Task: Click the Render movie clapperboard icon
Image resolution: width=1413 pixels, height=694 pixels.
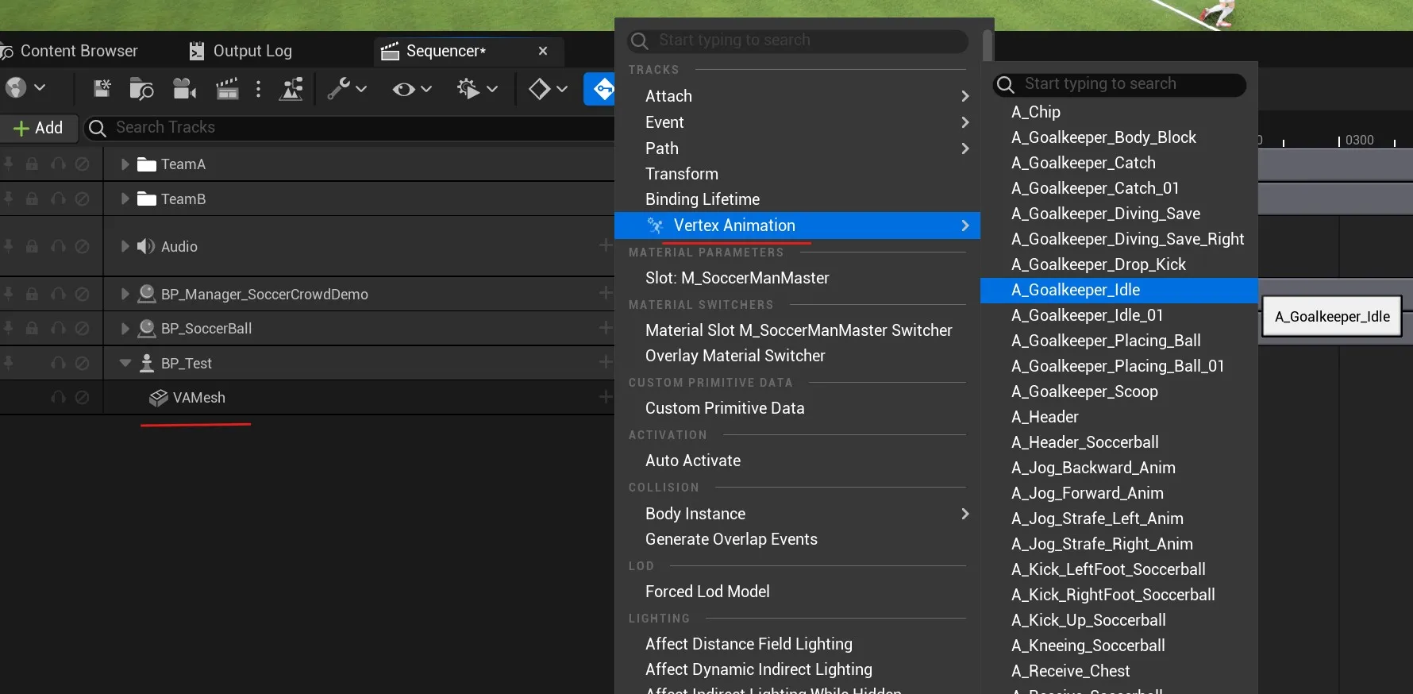Action: click(227, 89)
